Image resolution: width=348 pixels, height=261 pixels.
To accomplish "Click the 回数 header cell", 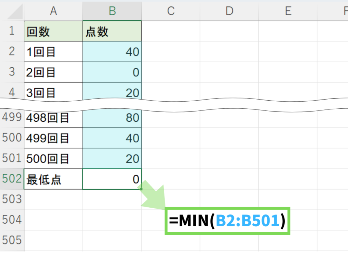I will pos(53,31).
